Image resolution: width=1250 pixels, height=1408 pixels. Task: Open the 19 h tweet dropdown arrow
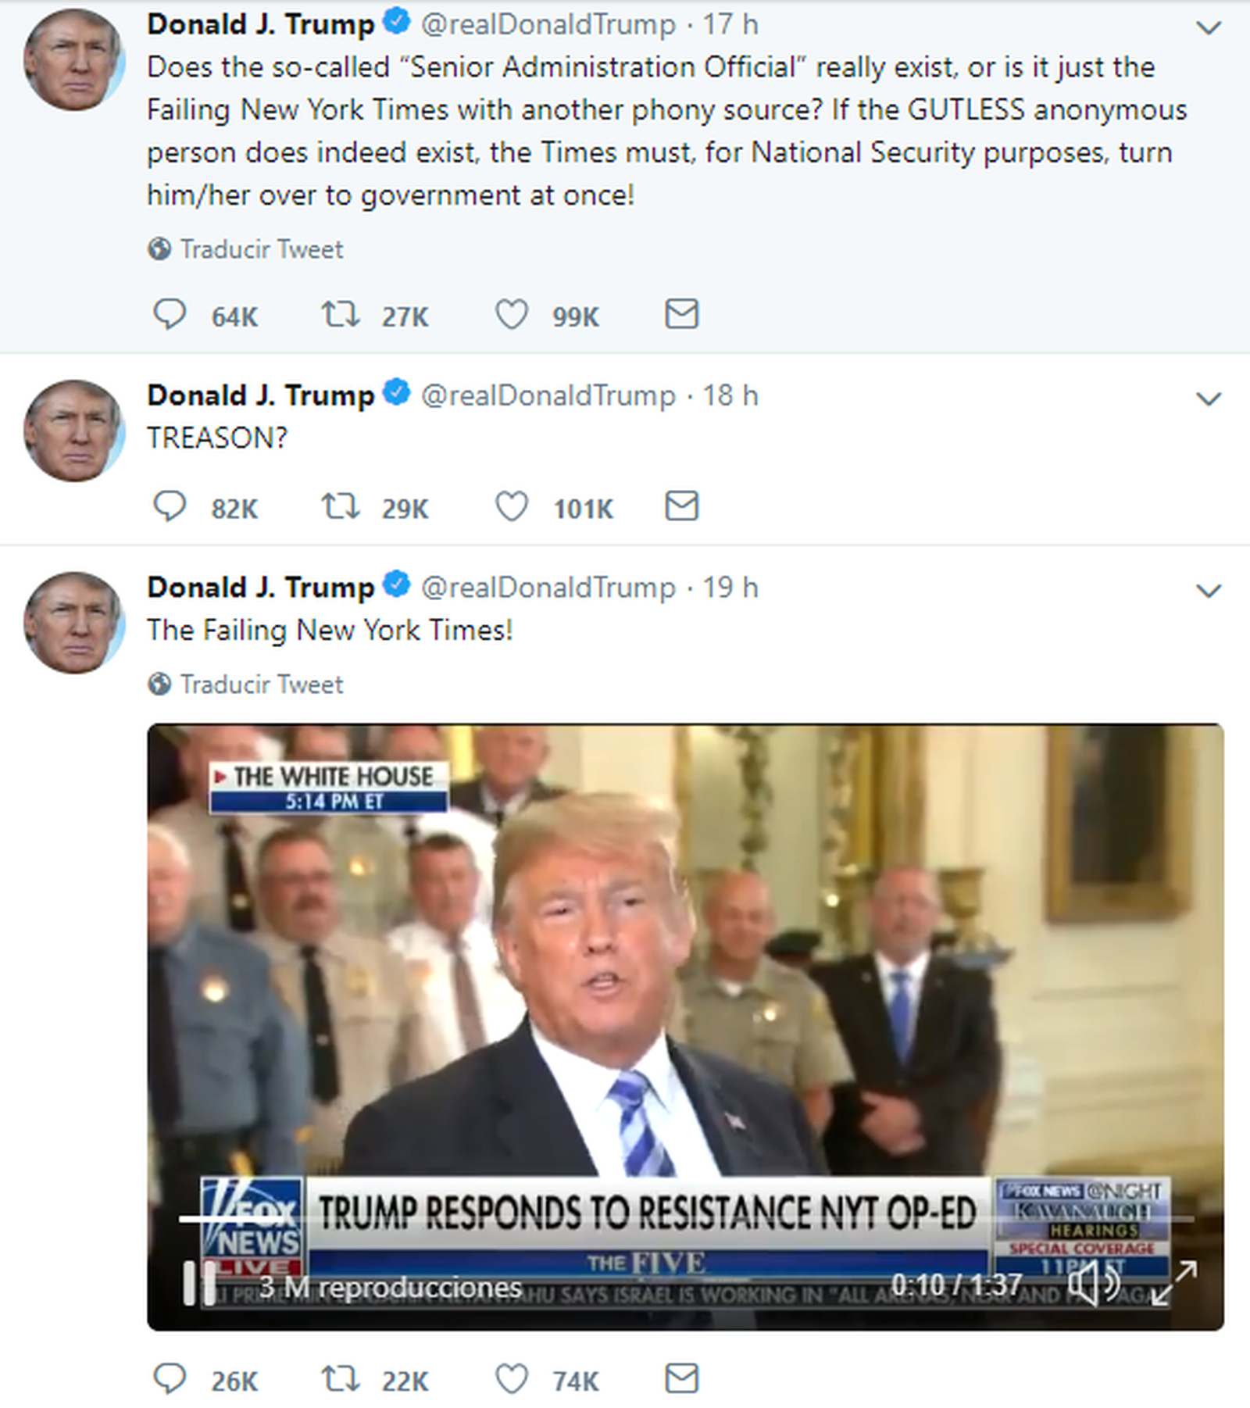coord(1209,591)
